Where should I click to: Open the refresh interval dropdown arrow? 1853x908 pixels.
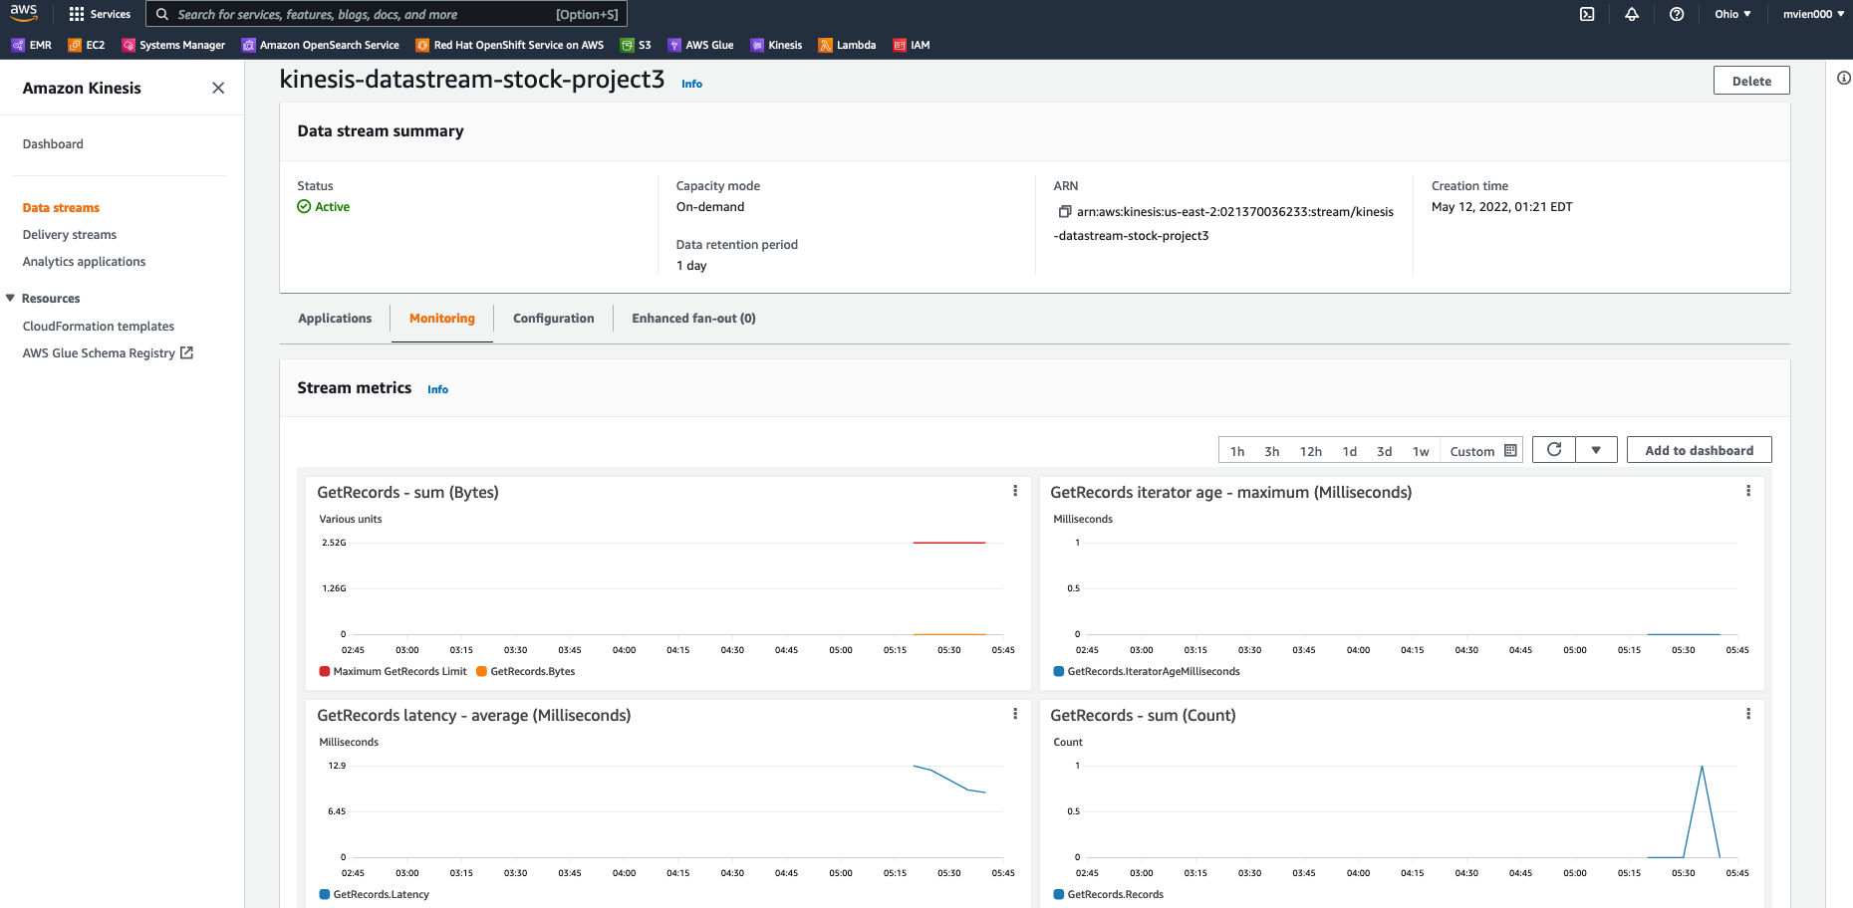1596,450
